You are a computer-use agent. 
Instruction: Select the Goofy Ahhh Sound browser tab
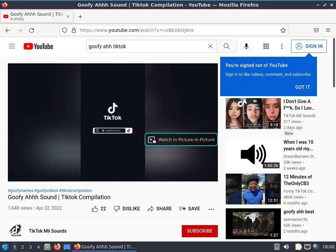[x=37, y=16]
